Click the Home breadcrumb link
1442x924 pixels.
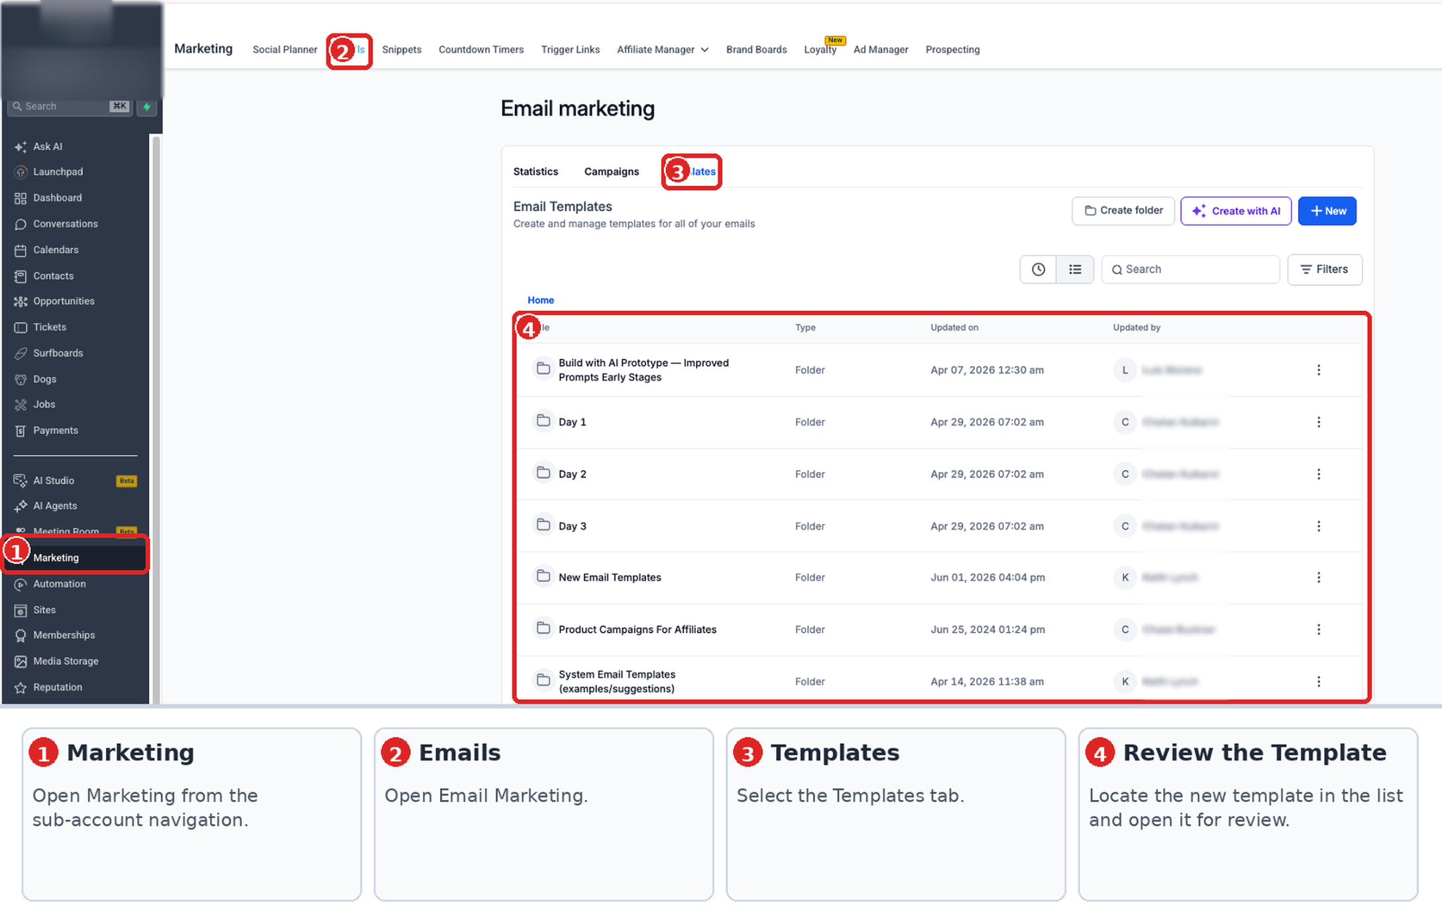coord(541,300)
